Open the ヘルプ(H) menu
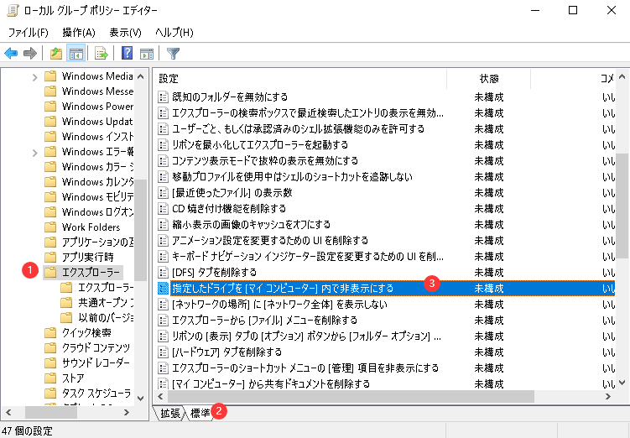The image size is (630, 438). point(174,32)
